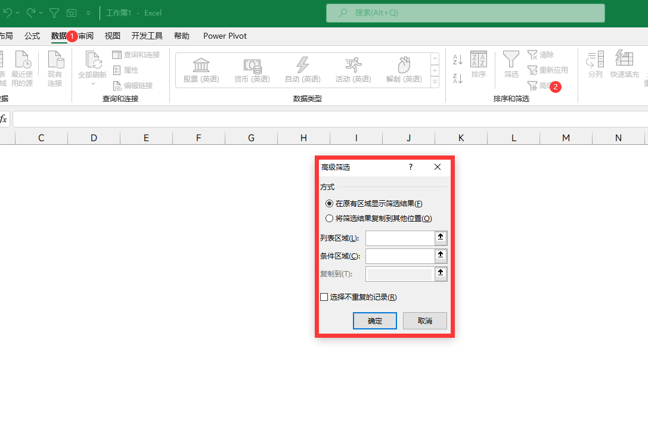648x448 pixels.
Task: Enable 'Unique records only' (选择不重复的记录) checkbox
Action: pyautogui.click(x=324, y=297)
